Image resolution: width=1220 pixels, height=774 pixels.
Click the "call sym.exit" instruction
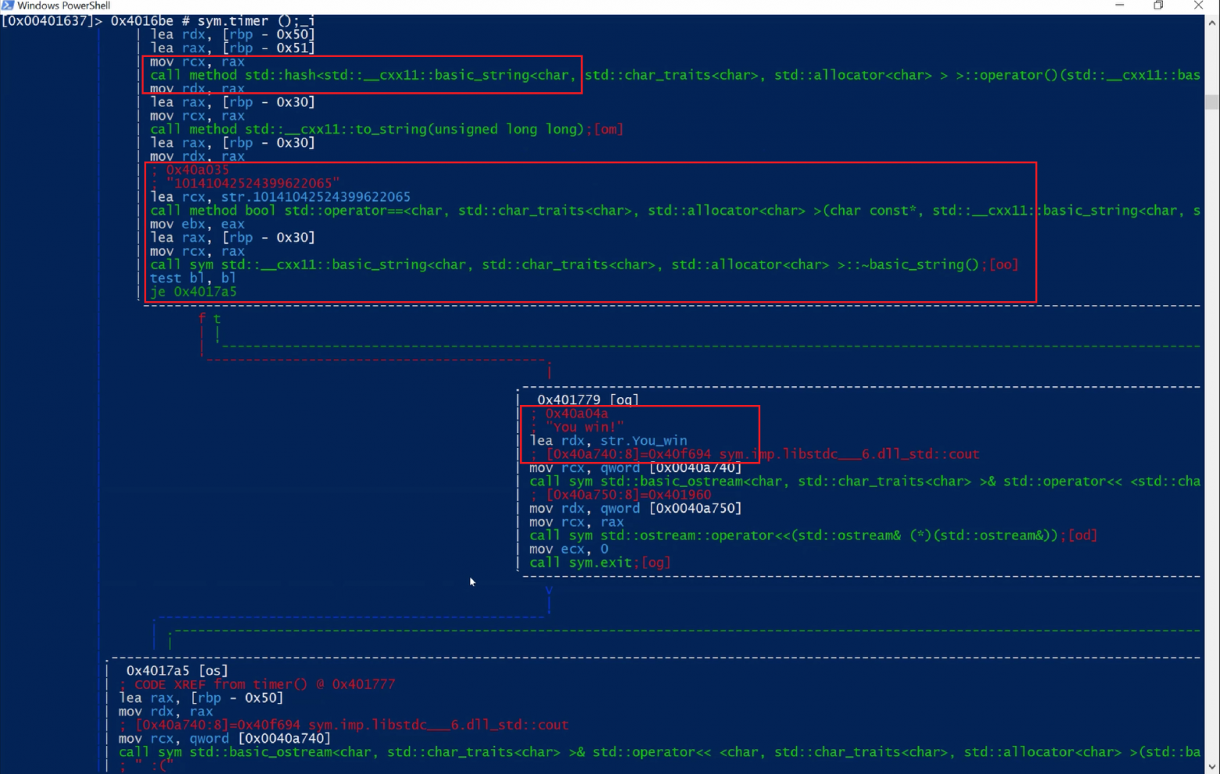tap(600, 562)
